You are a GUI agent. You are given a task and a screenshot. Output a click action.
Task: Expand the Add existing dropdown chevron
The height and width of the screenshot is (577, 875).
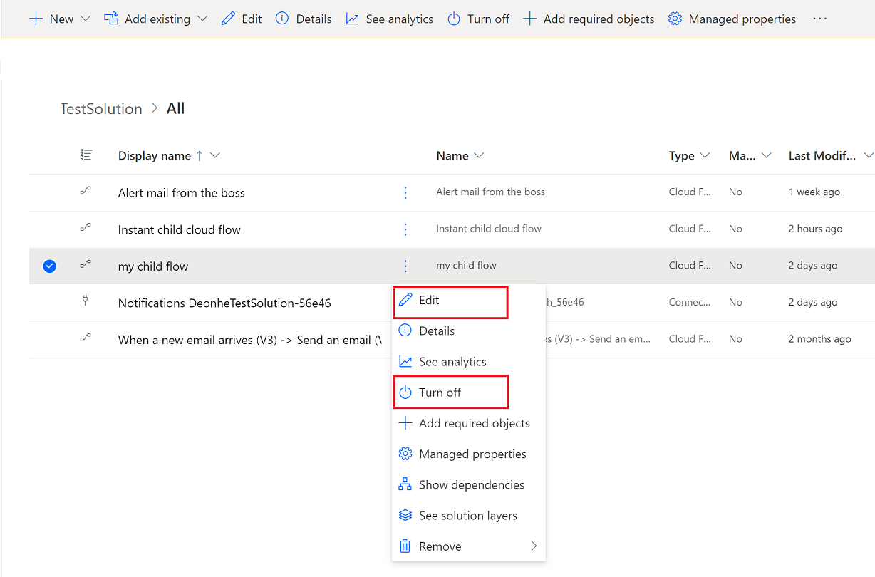click(x=202, y=19)
